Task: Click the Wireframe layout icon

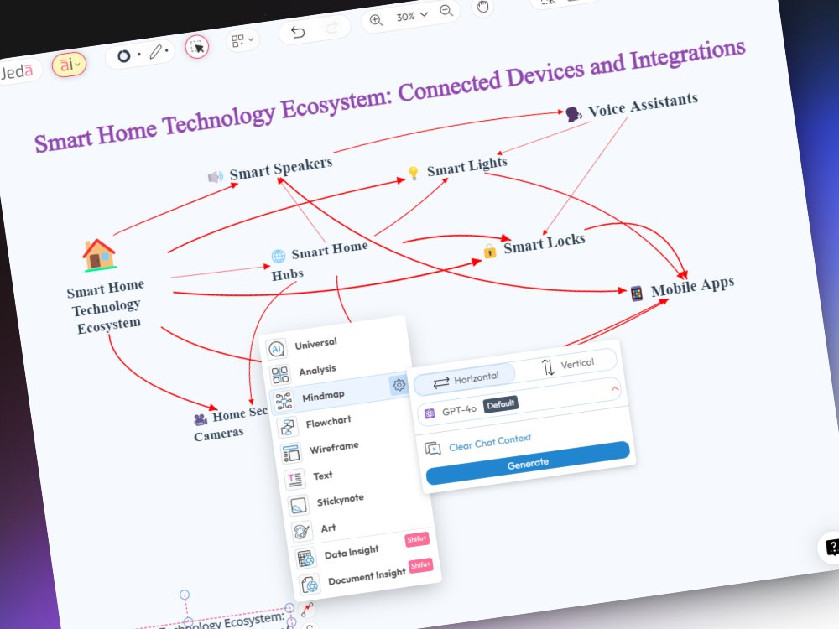Action: 291,454
